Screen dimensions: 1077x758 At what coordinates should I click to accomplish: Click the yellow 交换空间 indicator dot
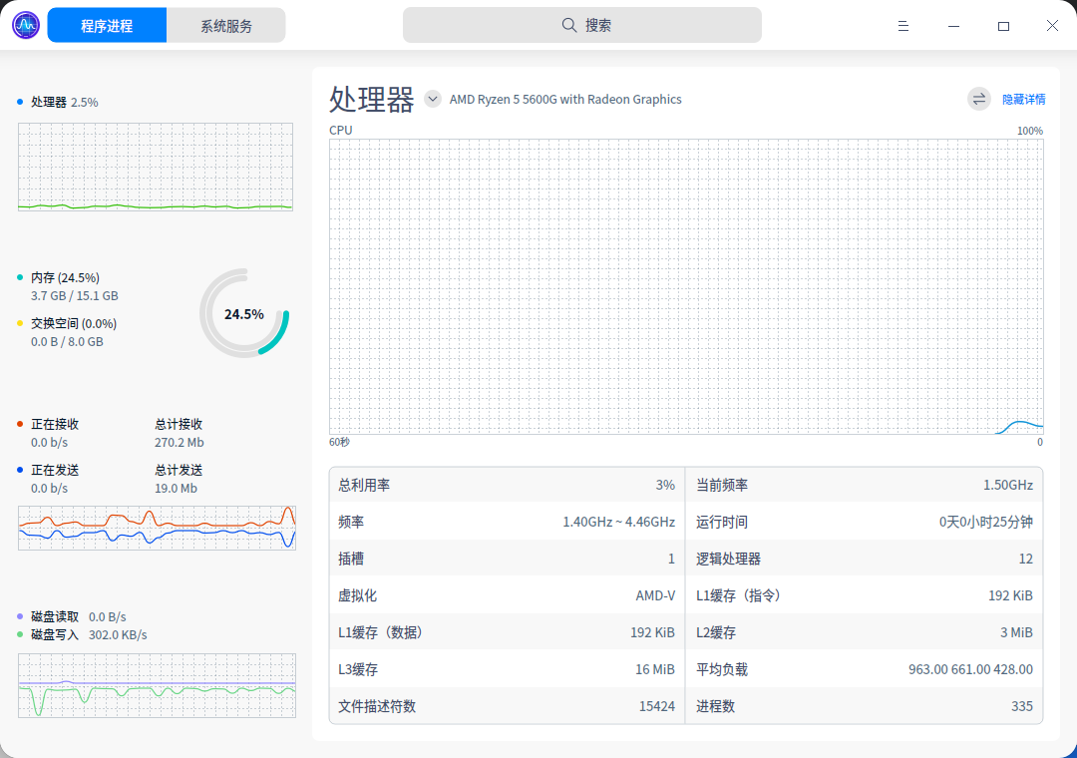pyautogui.click(x=17, y=323)
